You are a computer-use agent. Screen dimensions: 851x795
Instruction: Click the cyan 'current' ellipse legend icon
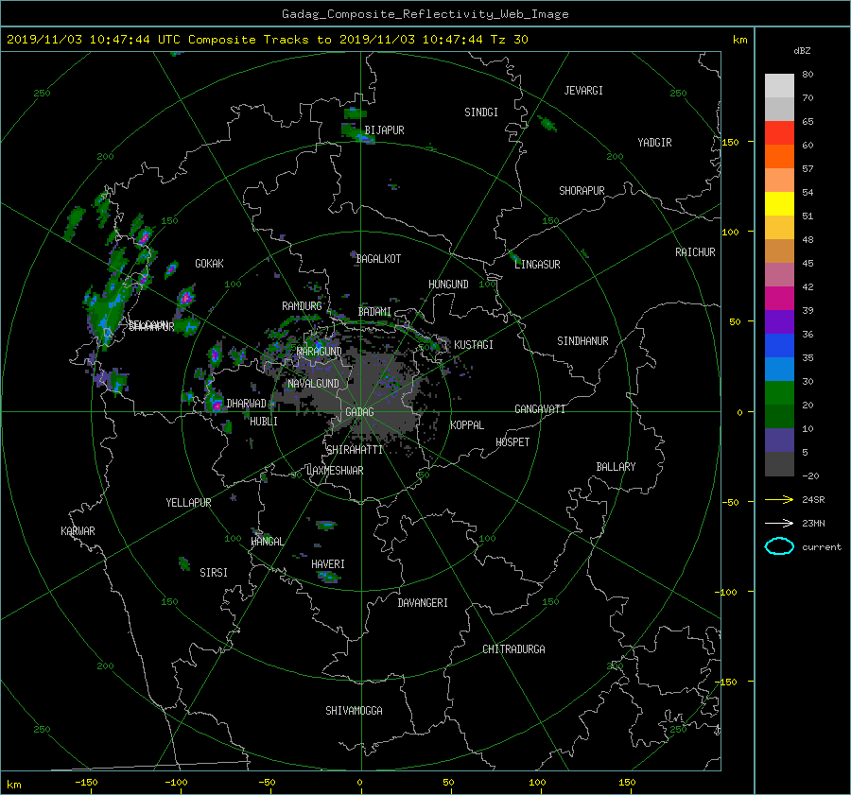click(x=779, y=546)
